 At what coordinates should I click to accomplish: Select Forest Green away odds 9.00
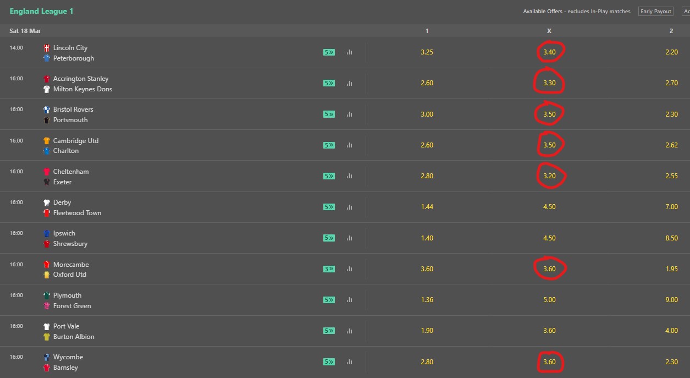point(671,300)
